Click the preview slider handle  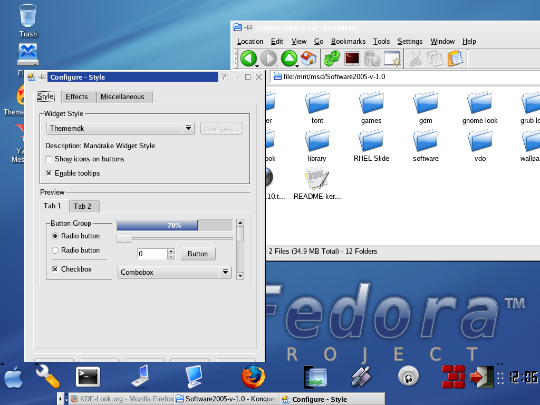coord(124,239)
